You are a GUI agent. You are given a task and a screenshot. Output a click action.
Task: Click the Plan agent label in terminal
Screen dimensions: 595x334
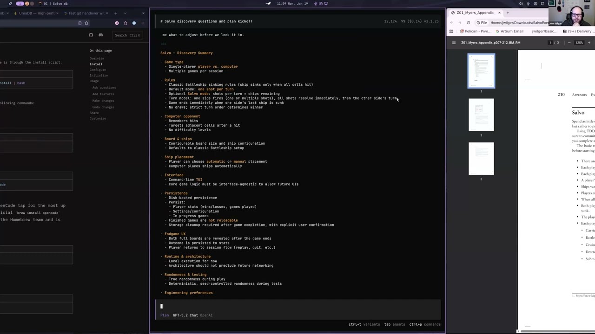(165, 315)
